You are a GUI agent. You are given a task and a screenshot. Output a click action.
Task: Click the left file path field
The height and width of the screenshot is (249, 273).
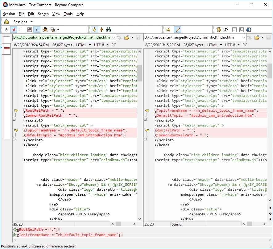pyautogui.click(x=62, y=37)
